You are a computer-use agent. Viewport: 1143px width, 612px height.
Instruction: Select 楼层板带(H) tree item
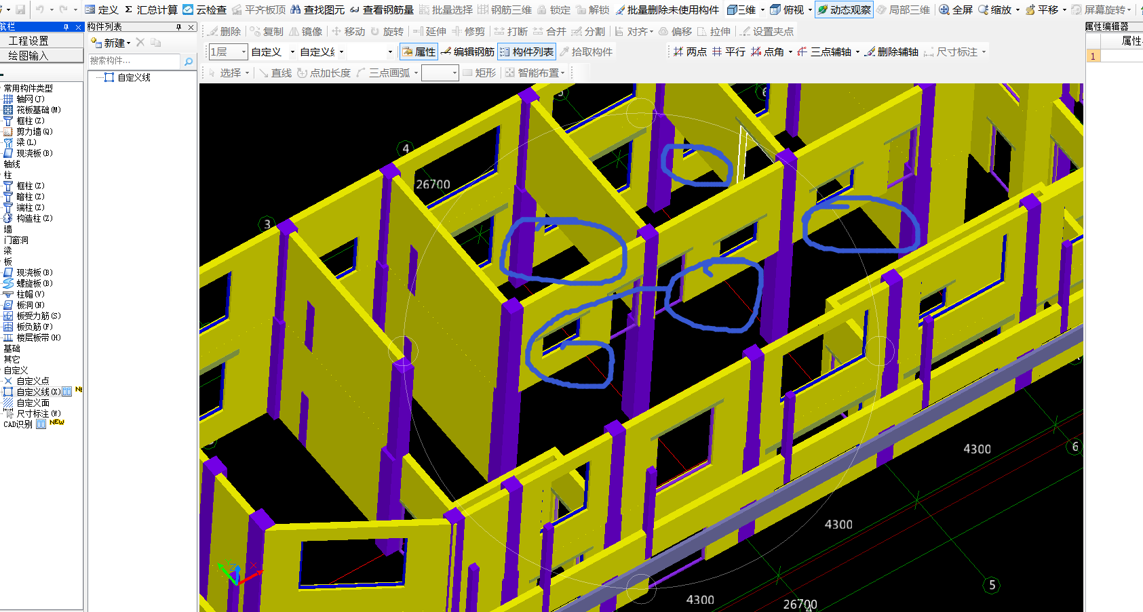tap(32, 338)
